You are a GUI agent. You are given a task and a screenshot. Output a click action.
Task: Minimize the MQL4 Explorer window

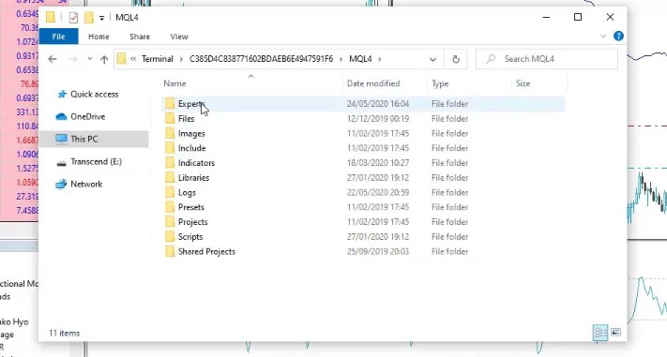(x=547, y=18)
